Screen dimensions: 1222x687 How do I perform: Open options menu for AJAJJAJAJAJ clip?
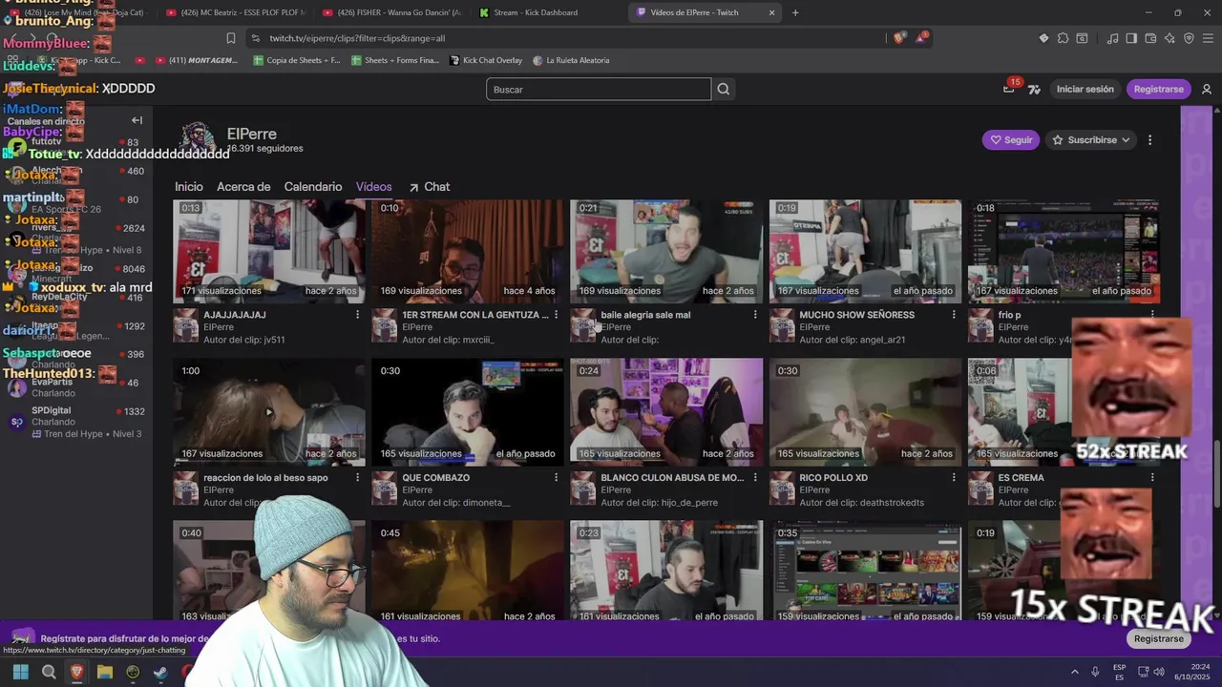358,315
